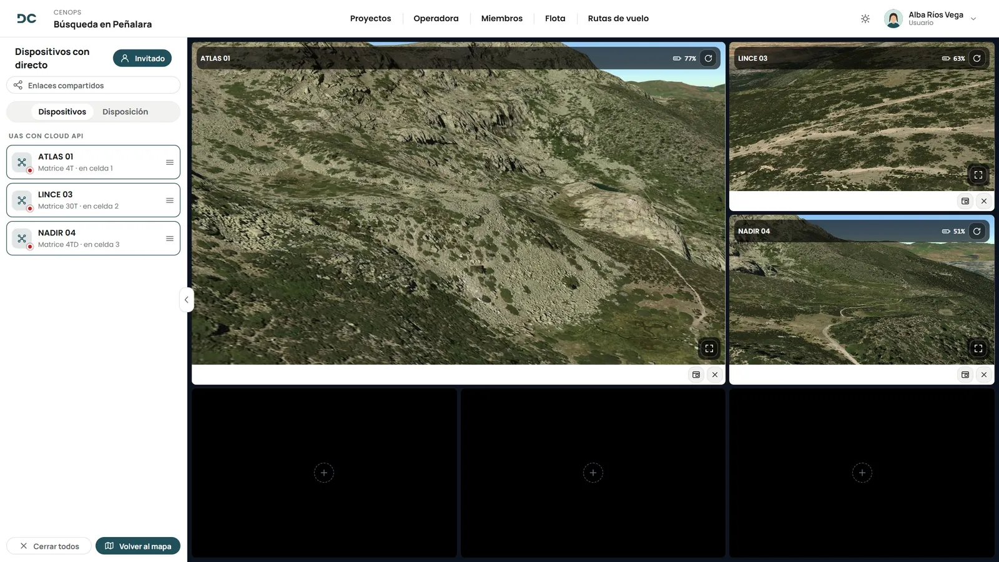Close the NADIR 04 video panel
Viewport: 999px width, 562px height.
point(984,375)
